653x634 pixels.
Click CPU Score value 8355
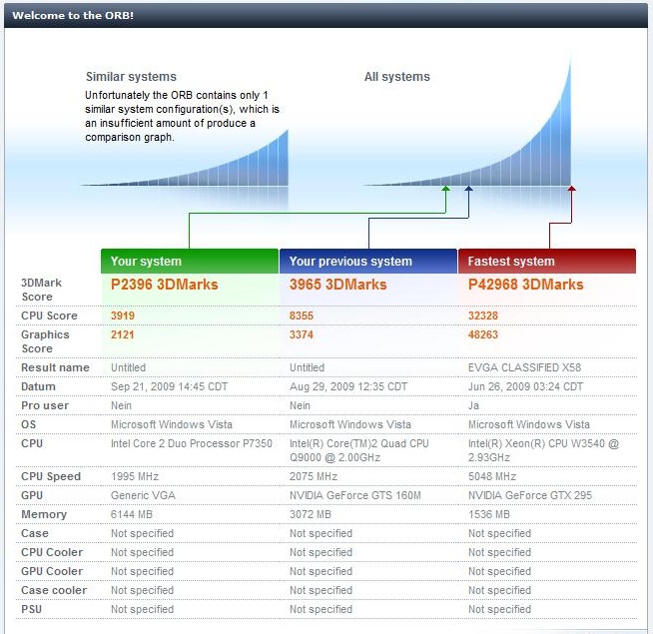302,316
